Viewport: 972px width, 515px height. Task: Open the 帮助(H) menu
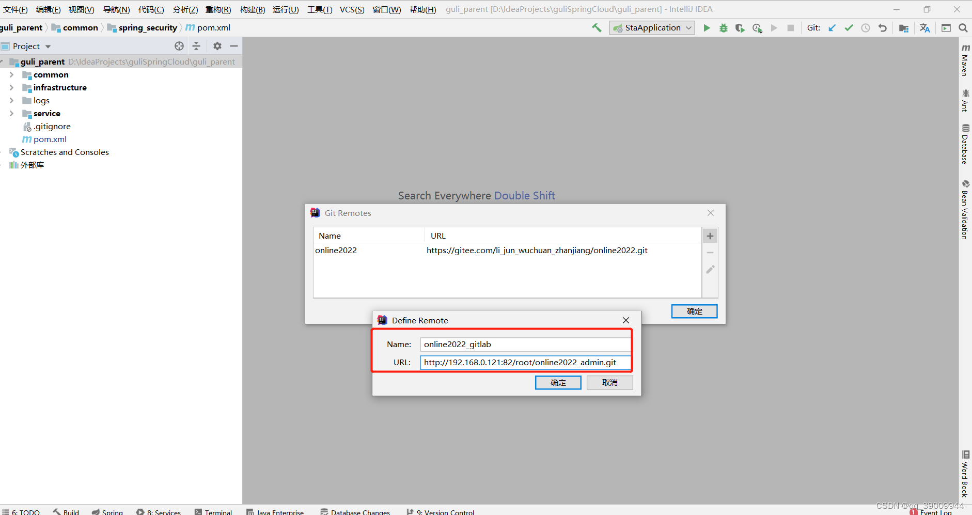423,9
